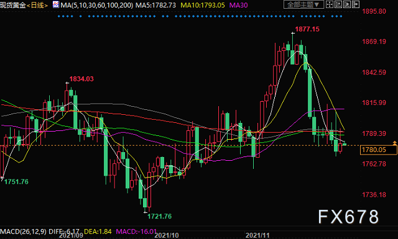
Task: Click the 1780.05 current price tag
Action: pos(379,150)
